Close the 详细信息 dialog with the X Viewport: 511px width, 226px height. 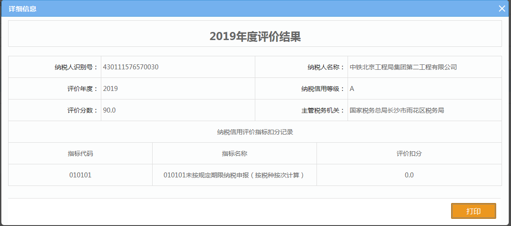[502, 9]
